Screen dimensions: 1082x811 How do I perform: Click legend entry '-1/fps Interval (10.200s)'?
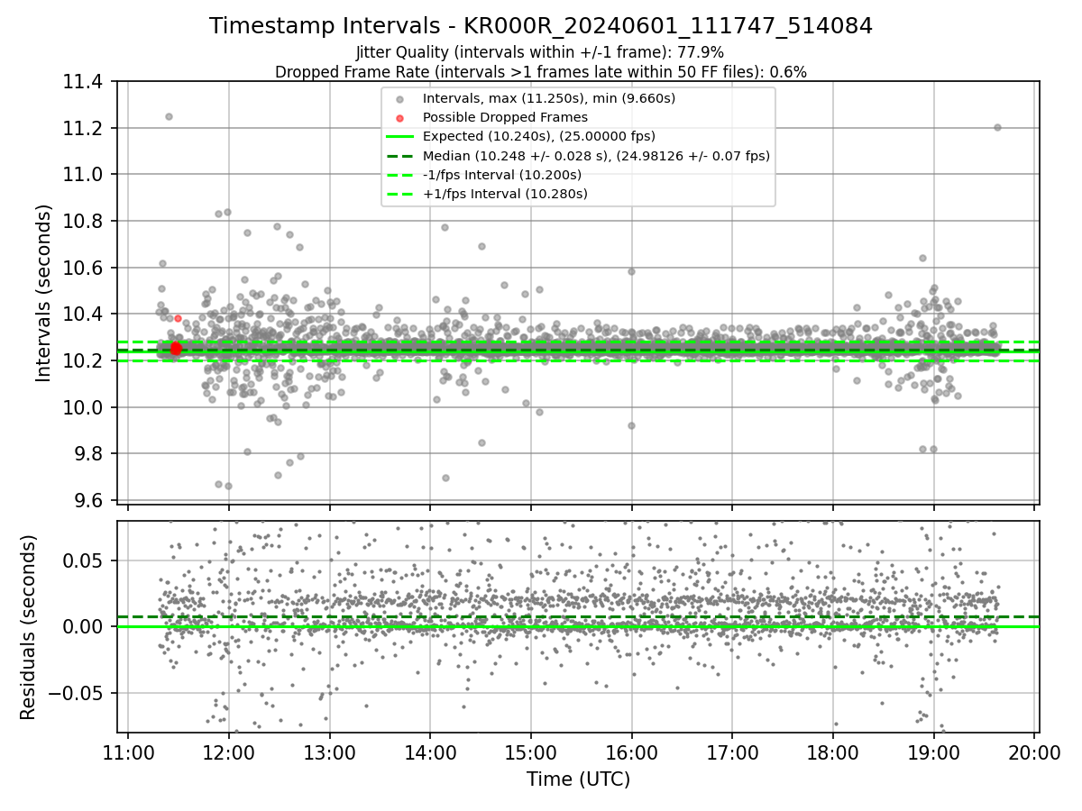pos(502,175)
